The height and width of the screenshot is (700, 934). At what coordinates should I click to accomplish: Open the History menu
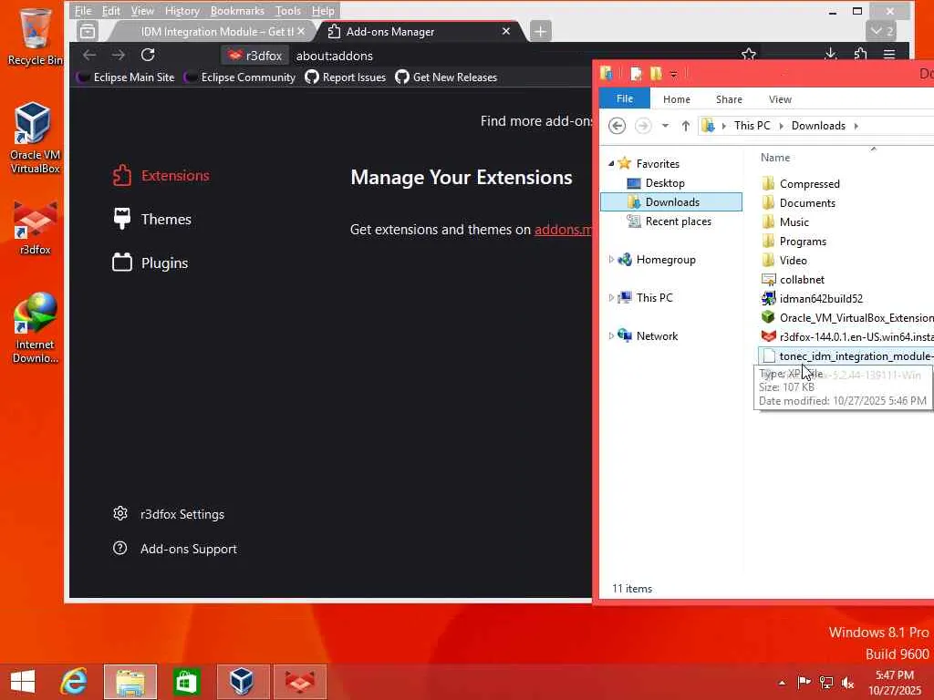point(182,11)
